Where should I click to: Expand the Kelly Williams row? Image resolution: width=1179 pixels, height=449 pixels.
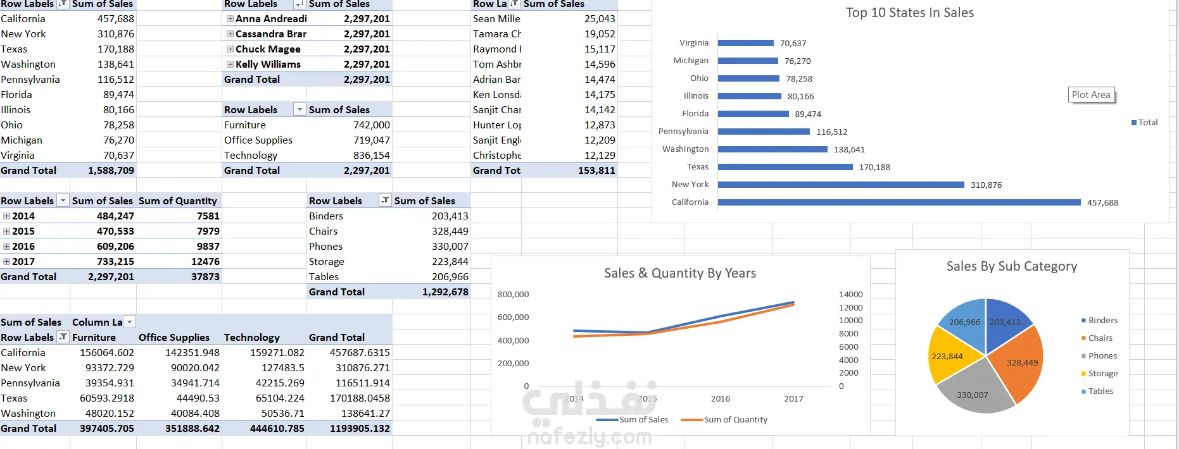(230, 65)
